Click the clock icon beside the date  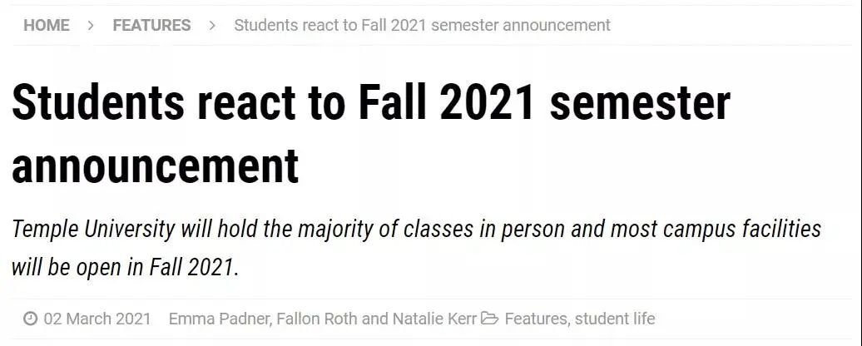tap(30, 319)
